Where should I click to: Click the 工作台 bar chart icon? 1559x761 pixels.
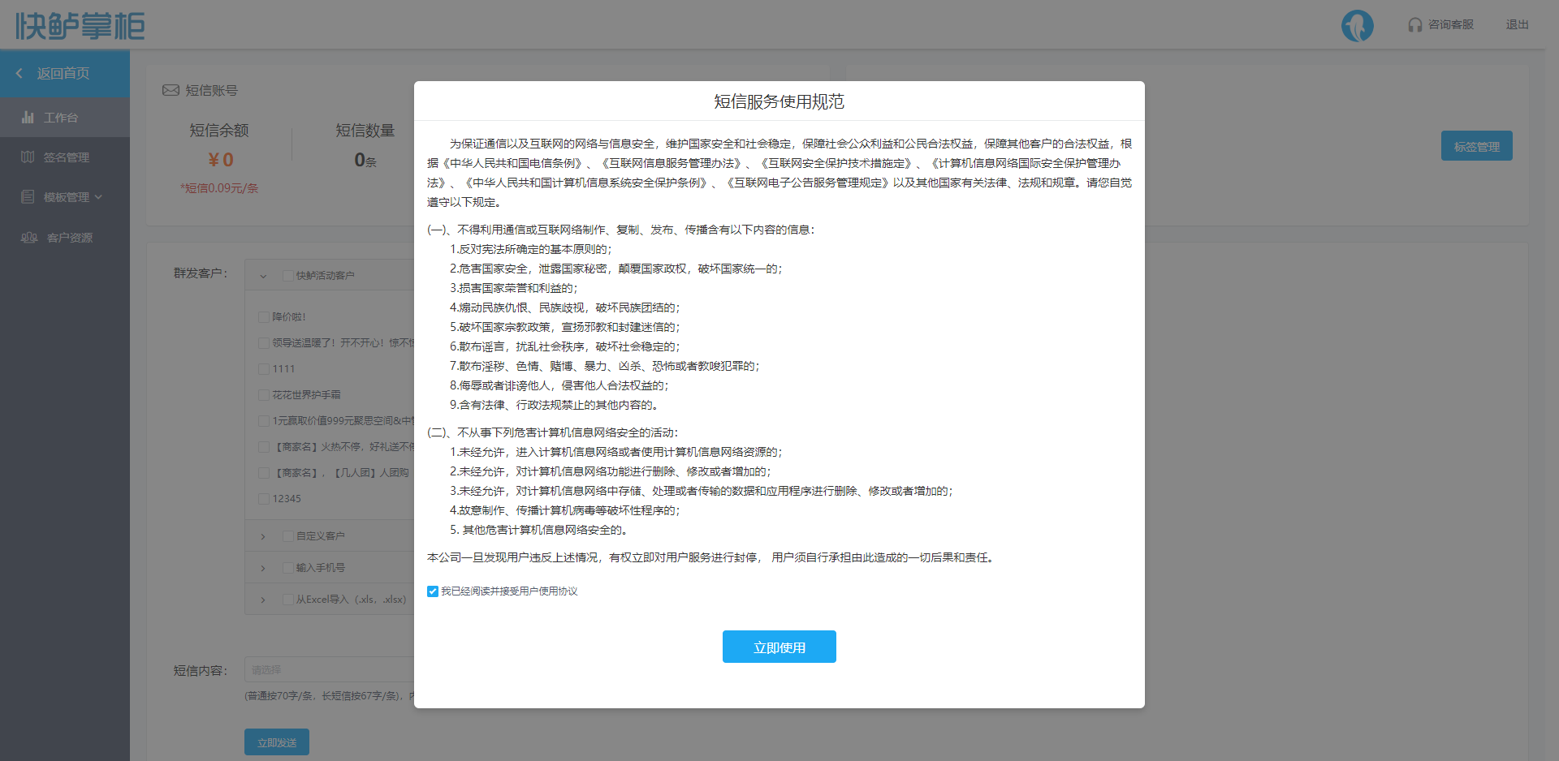(x=28, y=118)
